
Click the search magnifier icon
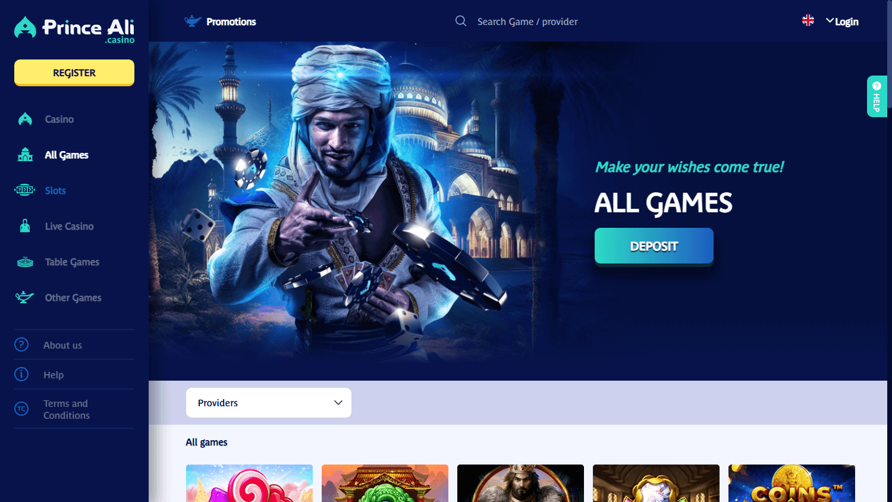point(461,21)
